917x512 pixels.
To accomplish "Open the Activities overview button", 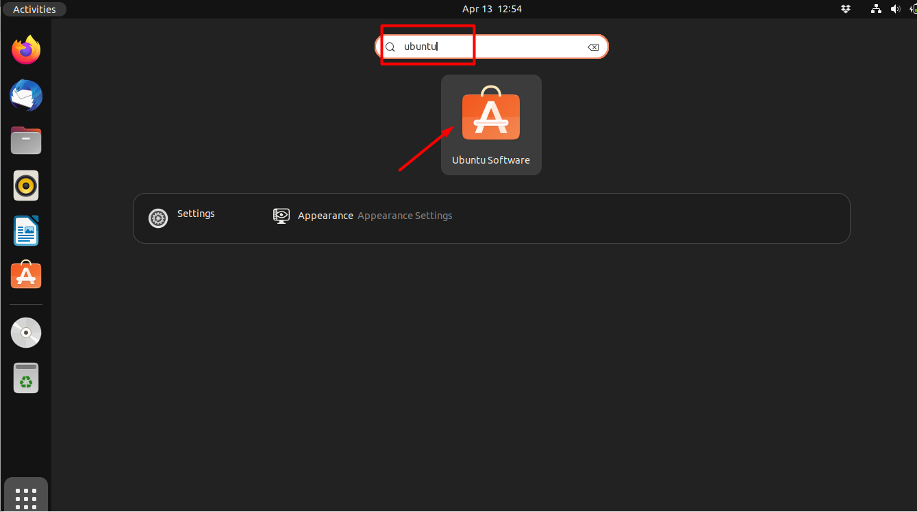I will (34, 9).
